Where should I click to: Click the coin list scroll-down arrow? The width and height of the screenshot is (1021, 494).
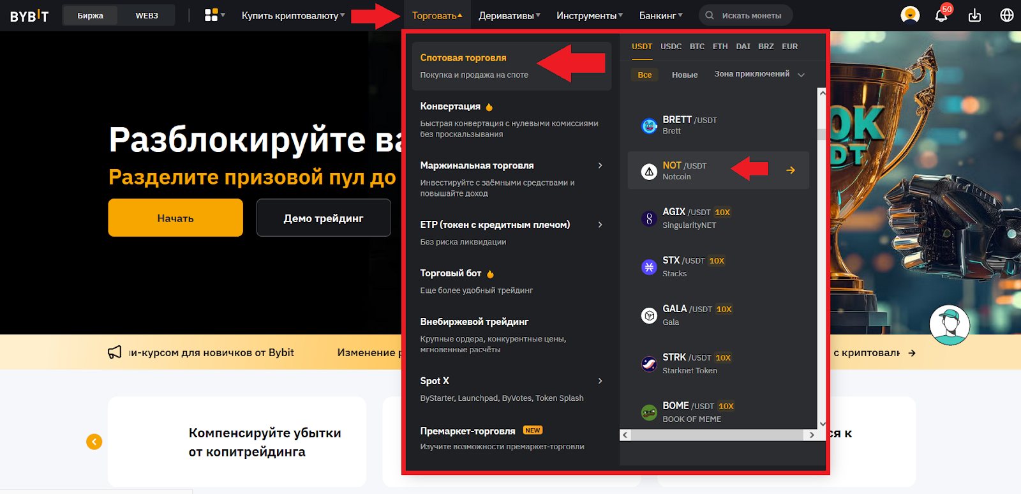pyautogui.click(x=823, y=424)
